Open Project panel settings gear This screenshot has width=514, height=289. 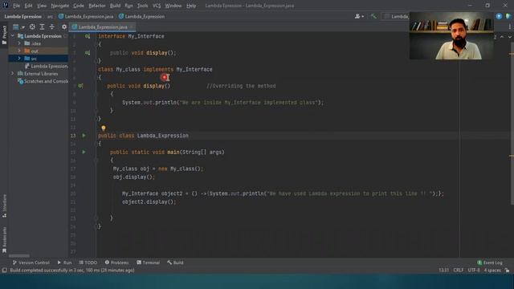64,26
